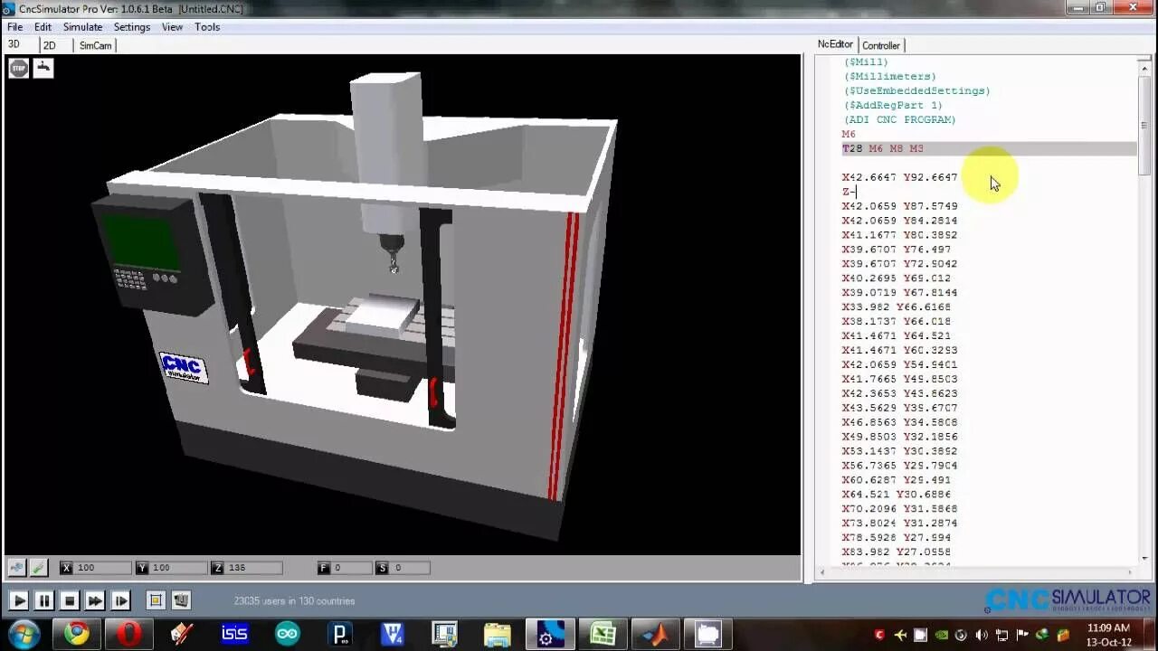Click the "Z-" line in the editor
Image resolution: width=1158 pixels, height=651 pixels.
coord(849,192)
